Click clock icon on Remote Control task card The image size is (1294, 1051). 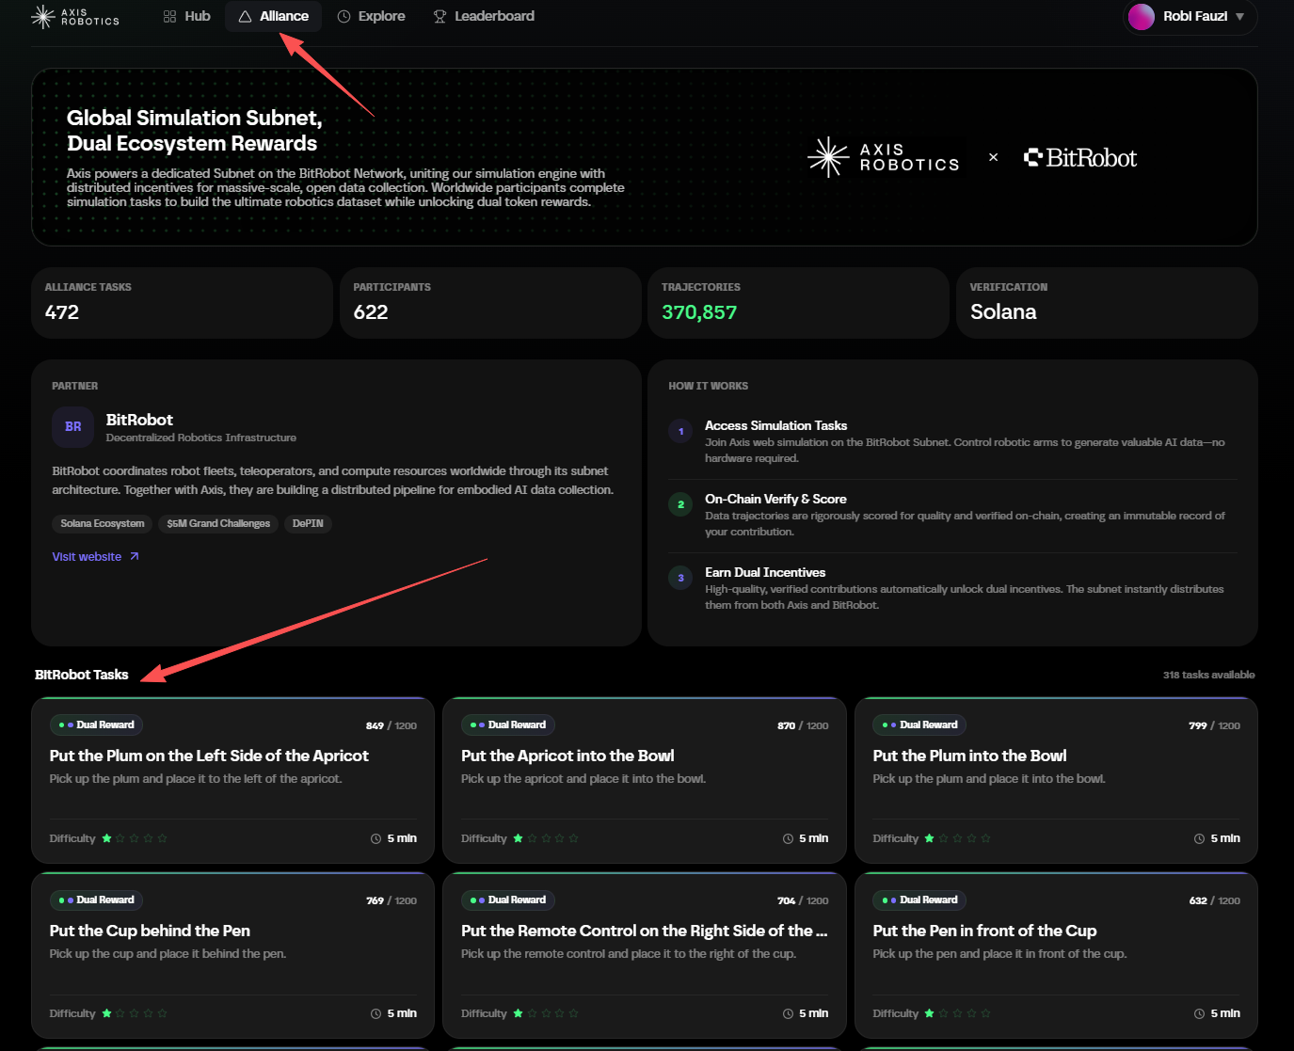pos(788,1013)
